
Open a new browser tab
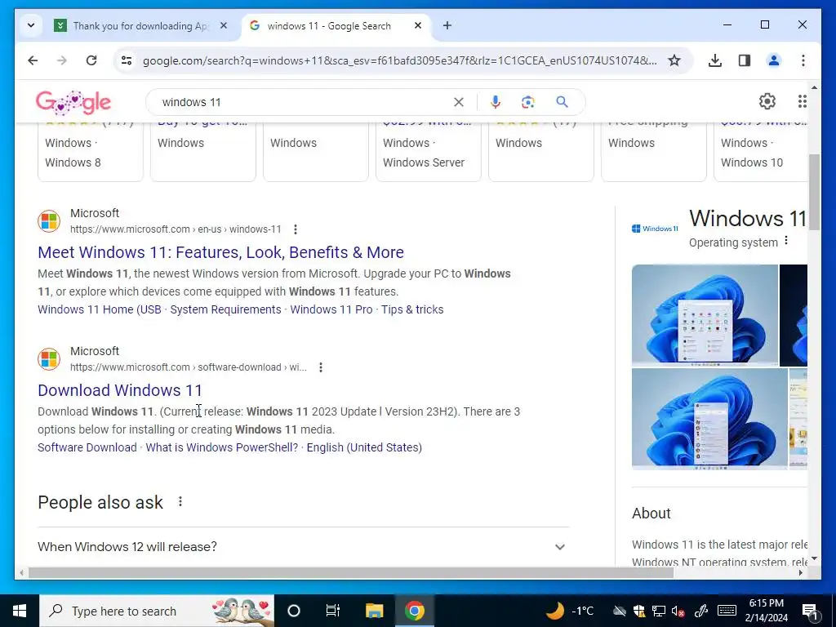447,25
